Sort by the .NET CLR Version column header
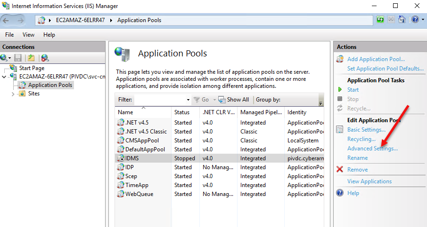The image size is (427, 227). point(218,112)
